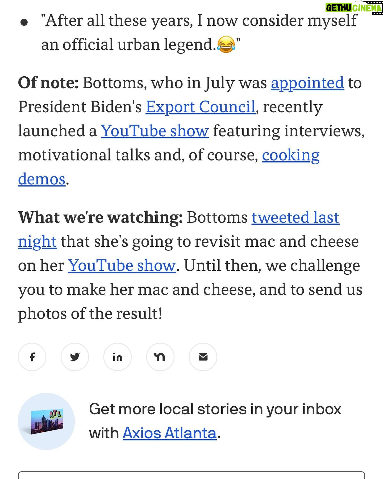Follow the first YouTube show link
Viewport: 383px width, 479px height.
click(x=155, y=131)
